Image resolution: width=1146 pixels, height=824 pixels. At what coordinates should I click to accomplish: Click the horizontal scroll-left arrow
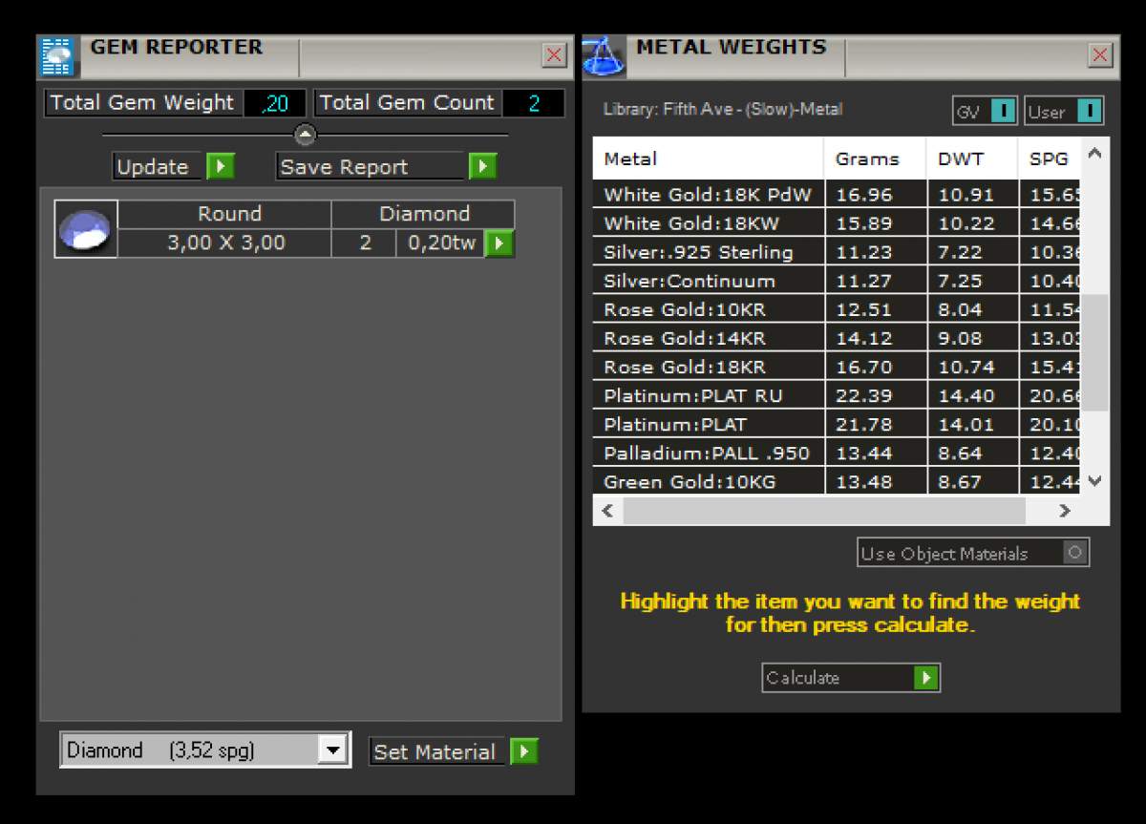click(x=607, y=511)
